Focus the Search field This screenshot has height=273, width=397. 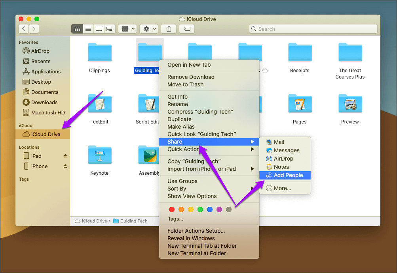(x=313, y=29)
